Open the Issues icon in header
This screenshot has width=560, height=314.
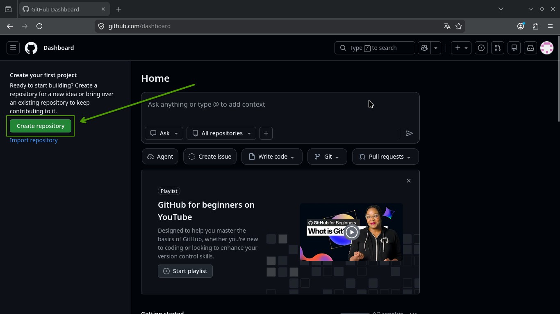coord(481,48)
